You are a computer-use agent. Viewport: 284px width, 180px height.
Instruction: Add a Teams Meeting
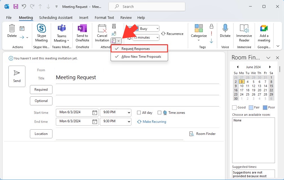click(x=61, y=33)
